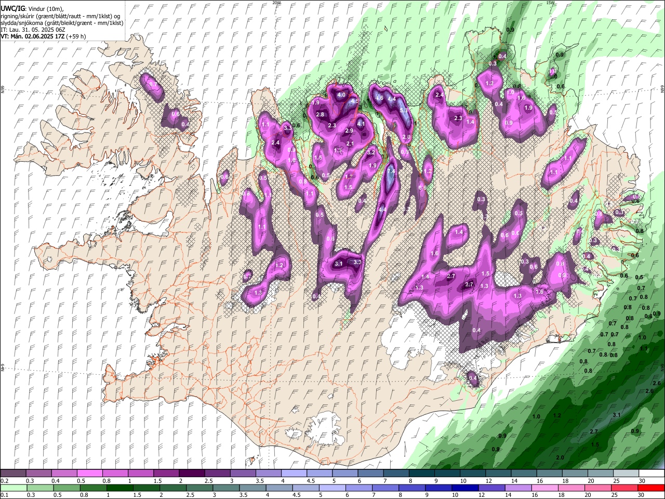Click the 20W longitude label

(277, 3)
